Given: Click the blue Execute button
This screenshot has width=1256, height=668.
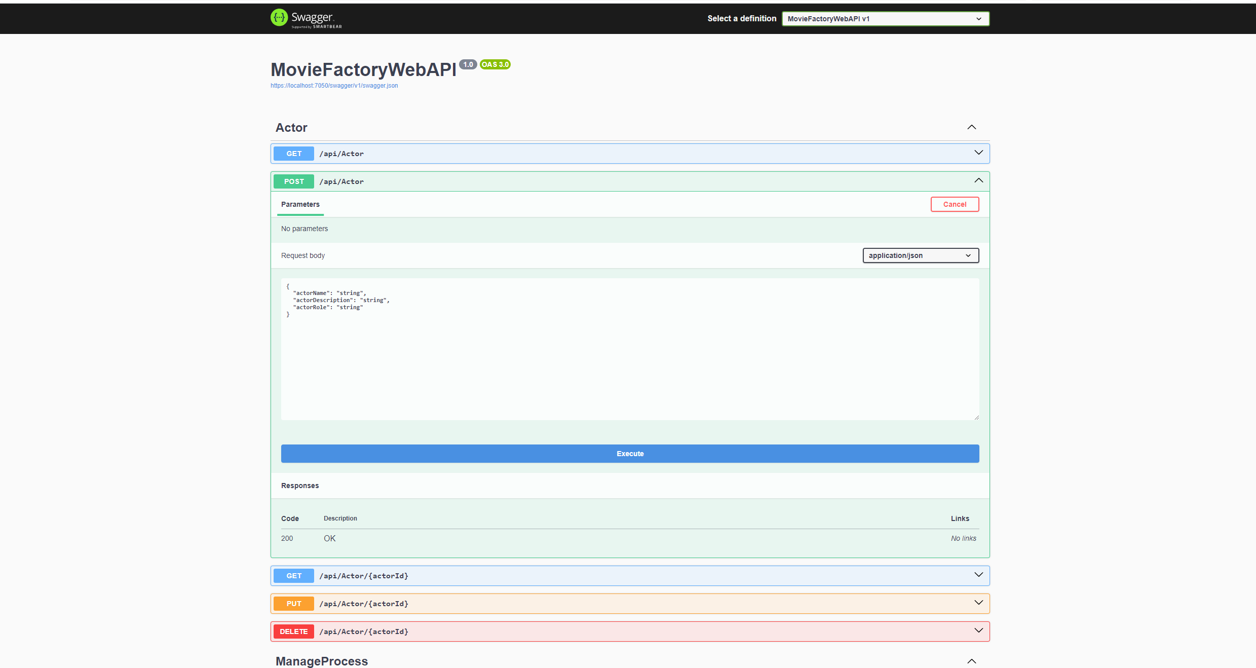Looking at the screenshot, I should point(629,454).
